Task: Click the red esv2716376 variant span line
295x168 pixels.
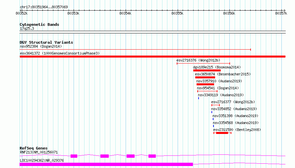Action: (204, 63)
